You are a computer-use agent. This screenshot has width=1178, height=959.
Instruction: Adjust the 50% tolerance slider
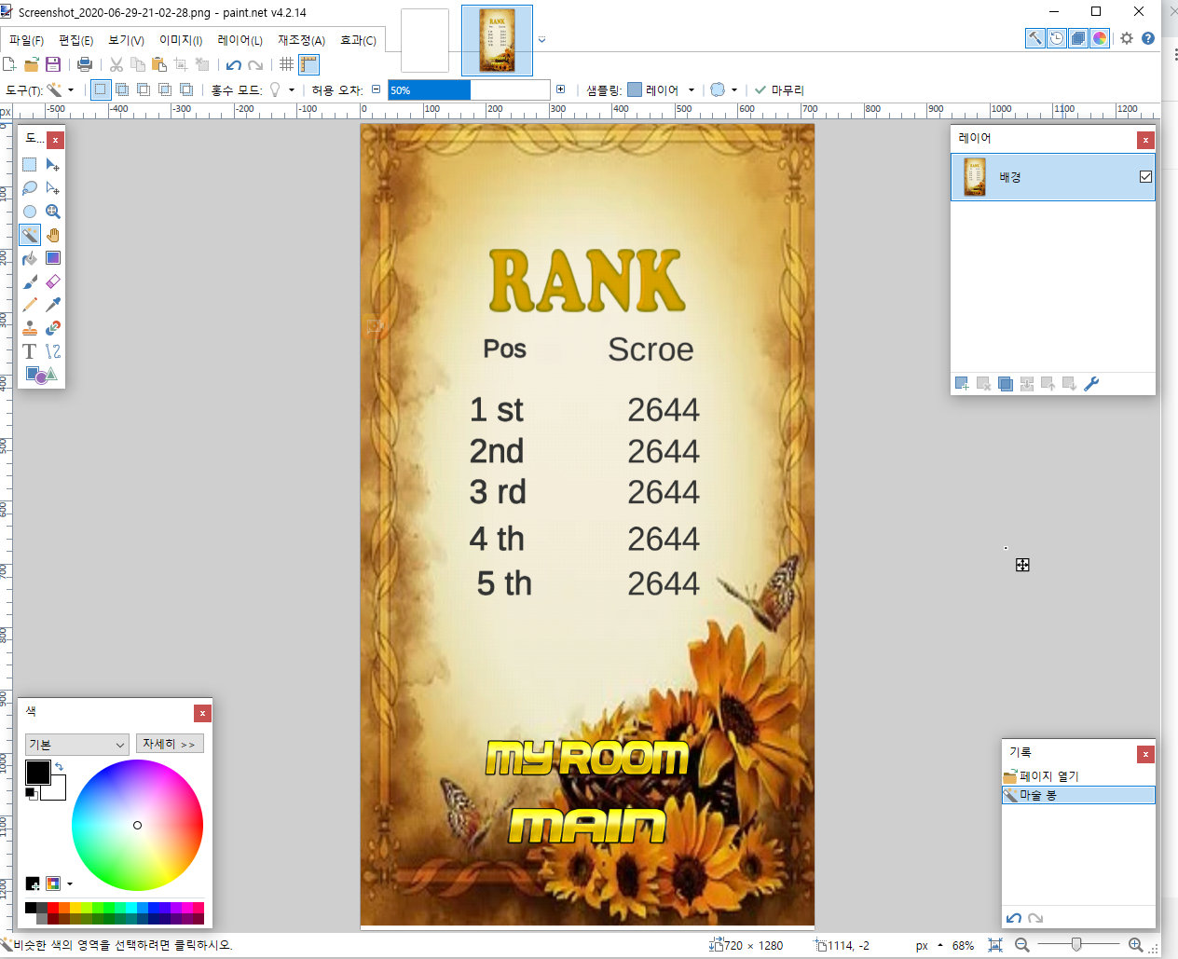tap(469, 89)
